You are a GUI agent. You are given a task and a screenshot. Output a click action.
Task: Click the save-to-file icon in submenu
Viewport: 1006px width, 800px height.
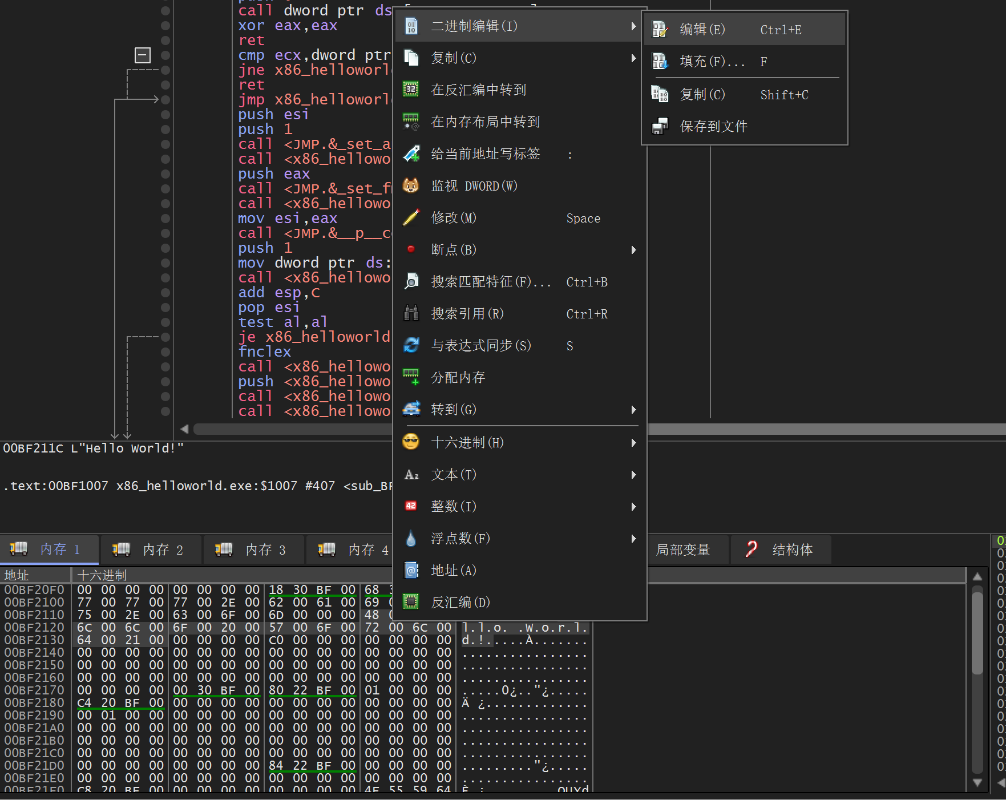pyautogui.click(x=660, y=127)
